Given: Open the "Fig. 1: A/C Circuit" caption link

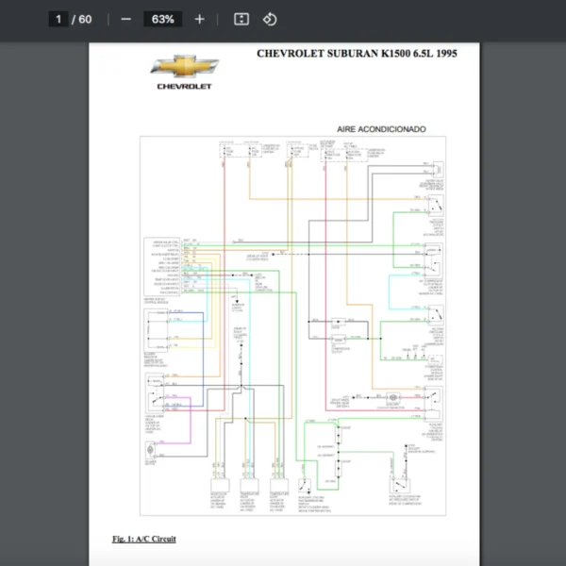Looking at the screenshot, I should [143, 539].
